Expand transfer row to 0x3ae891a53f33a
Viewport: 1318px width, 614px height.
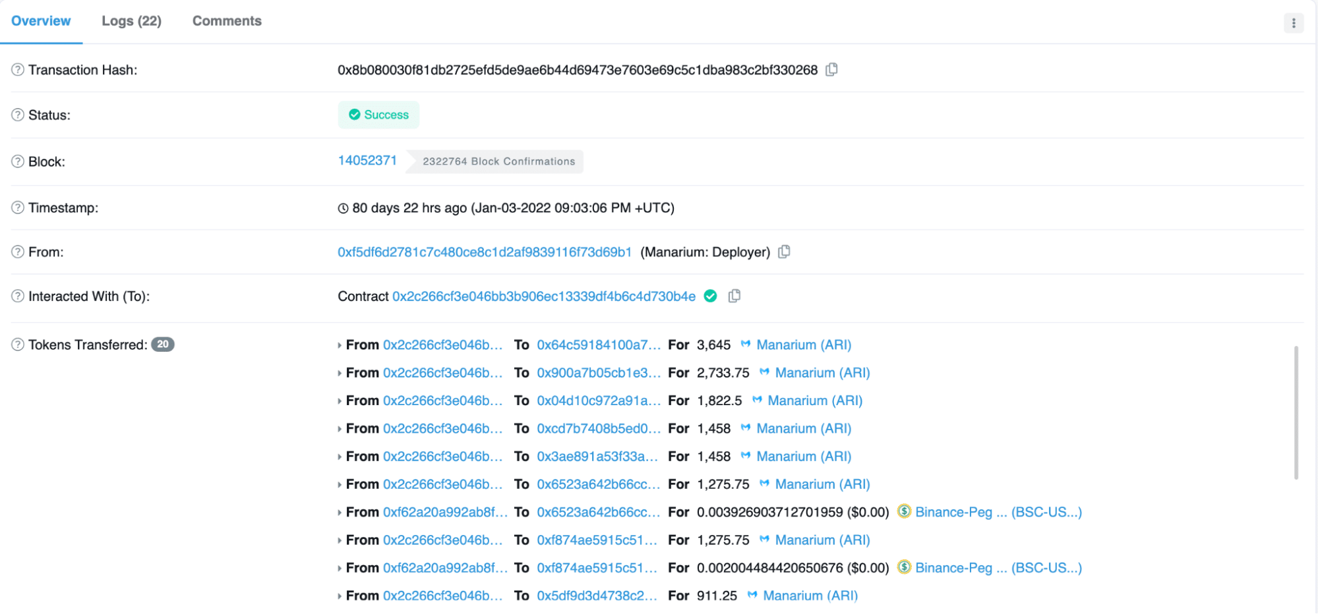click(340, 457)
